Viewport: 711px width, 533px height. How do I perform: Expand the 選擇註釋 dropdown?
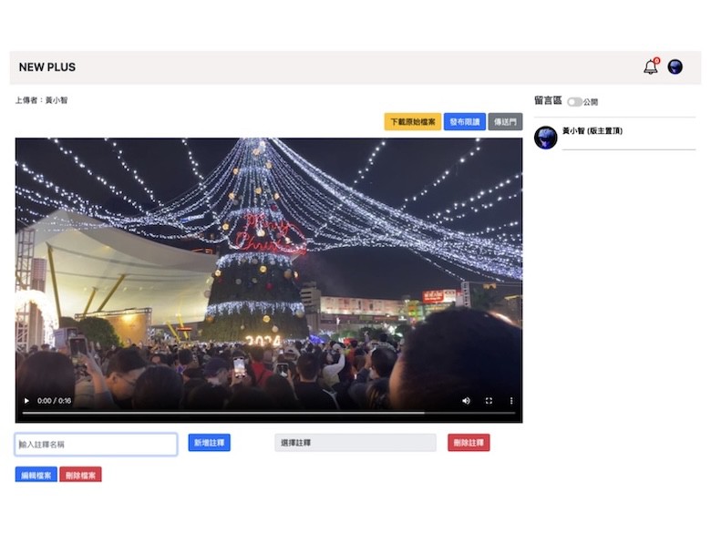355,443
